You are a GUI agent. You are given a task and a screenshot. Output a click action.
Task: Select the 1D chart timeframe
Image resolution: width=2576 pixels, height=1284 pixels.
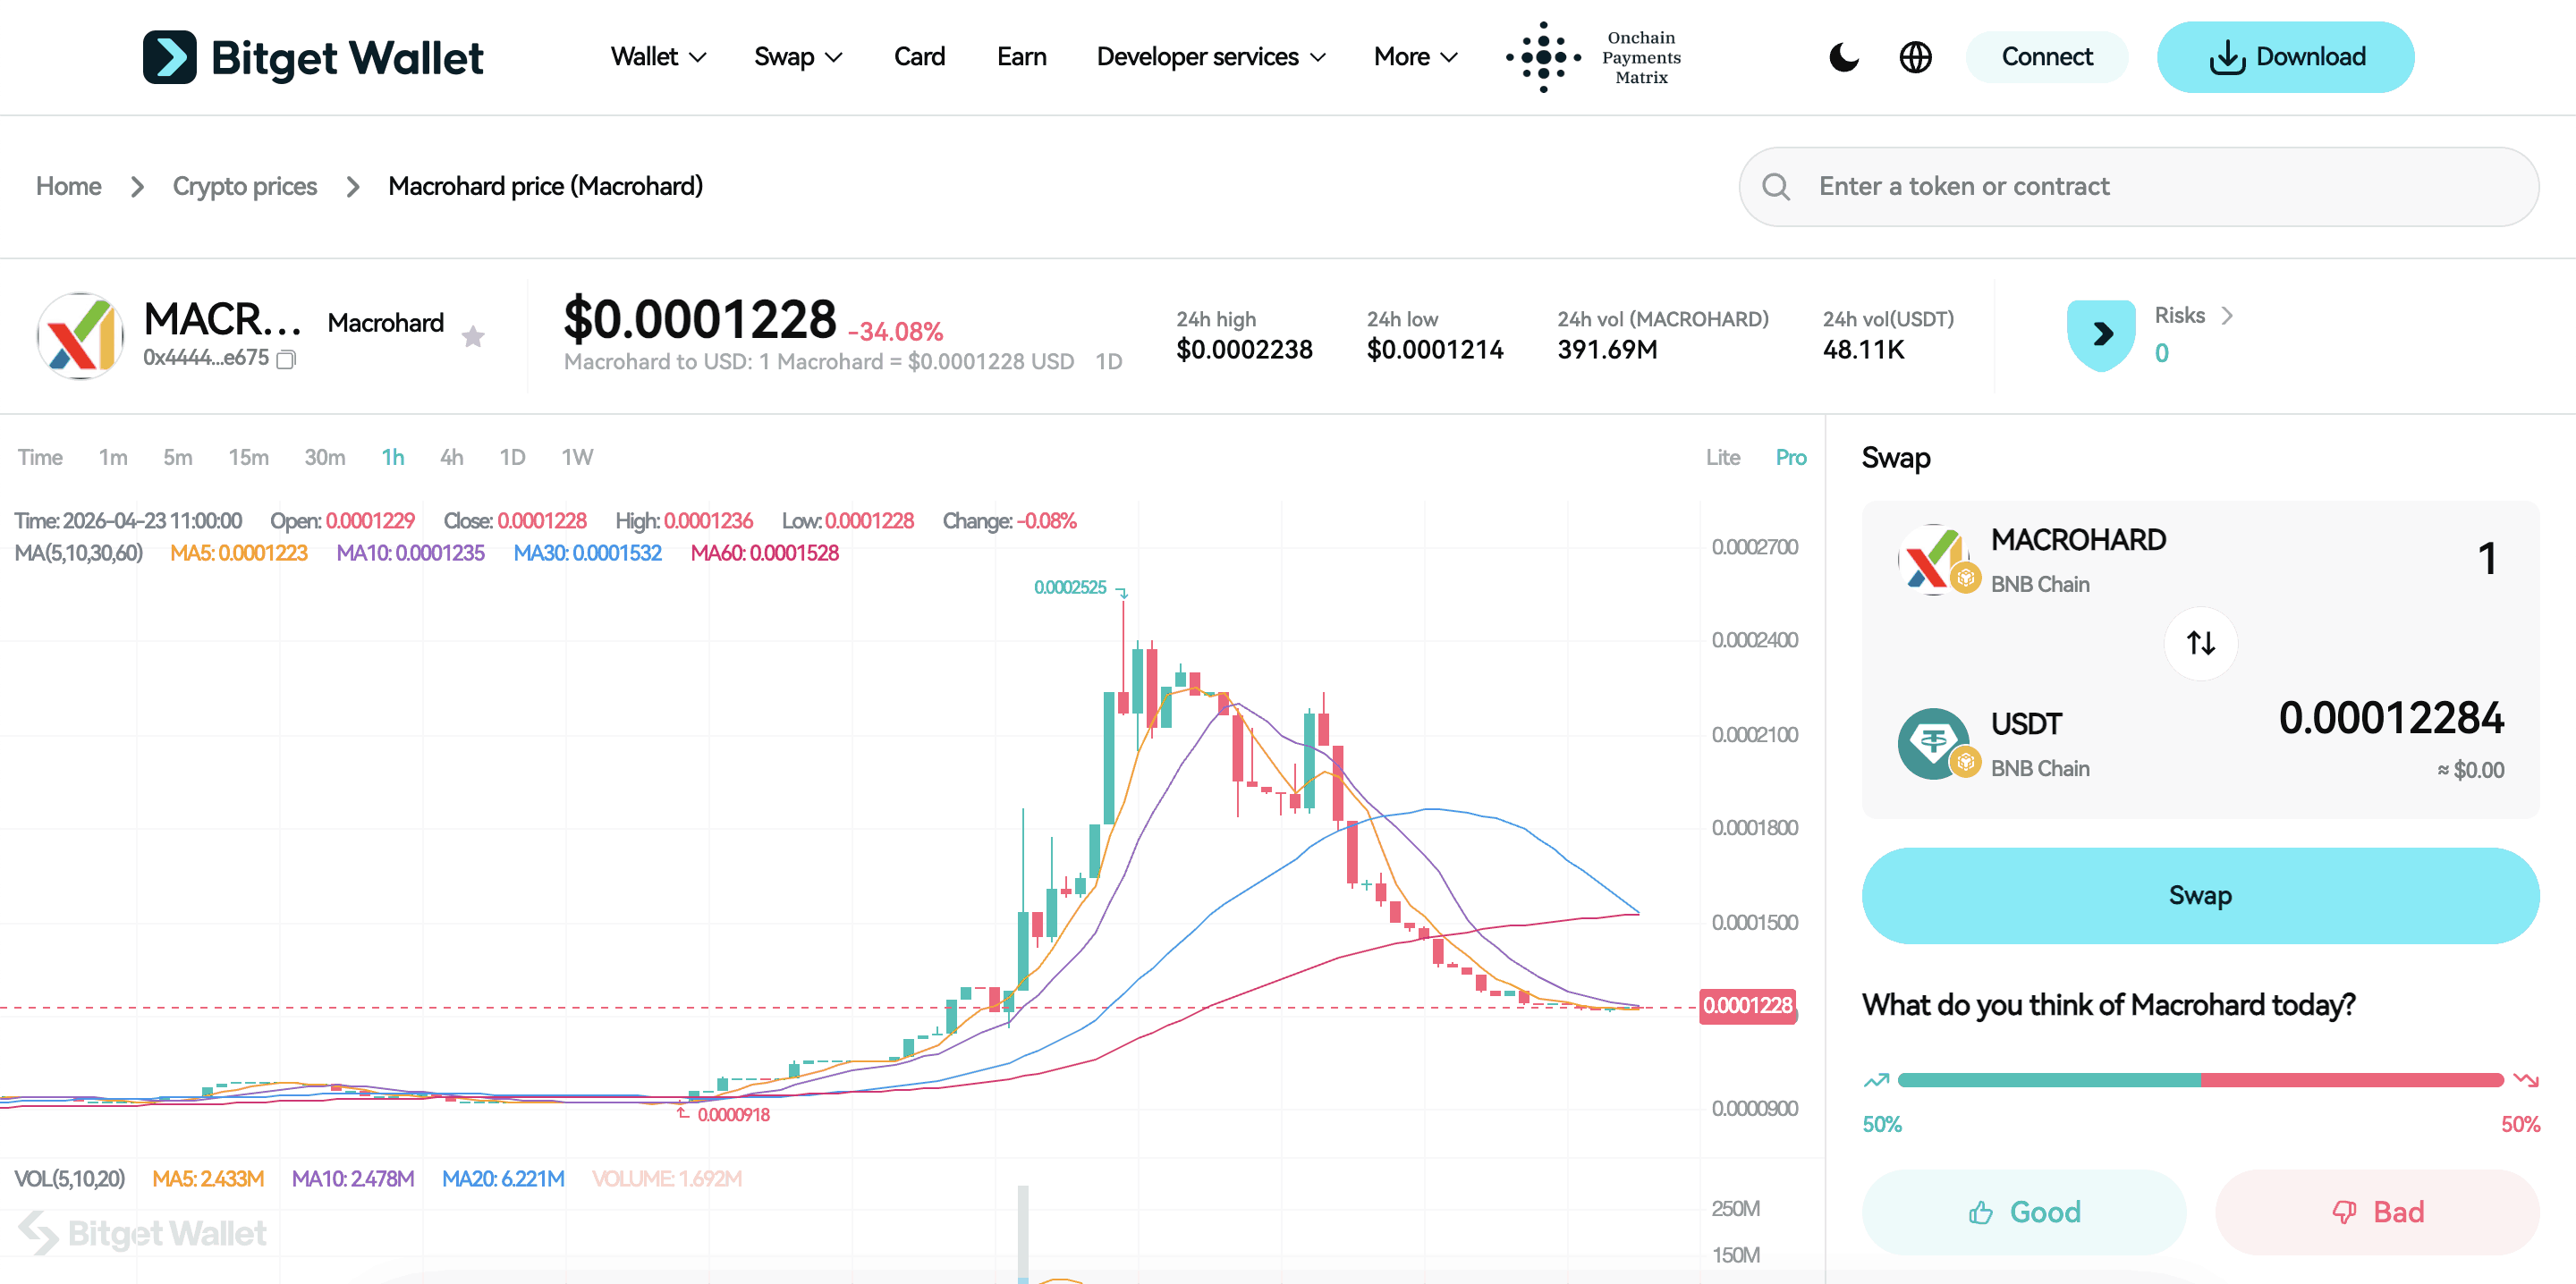pyautogui.click(x=512, y=457)
